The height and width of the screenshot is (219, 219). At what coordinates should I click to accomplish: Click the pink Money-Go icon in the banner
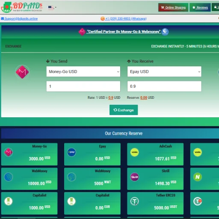[x=82, y=32]
